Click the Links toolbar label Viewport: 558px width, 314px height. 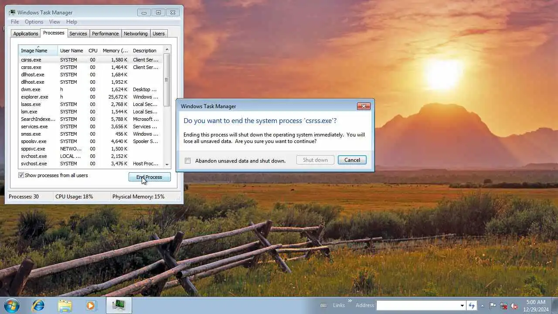339,305
